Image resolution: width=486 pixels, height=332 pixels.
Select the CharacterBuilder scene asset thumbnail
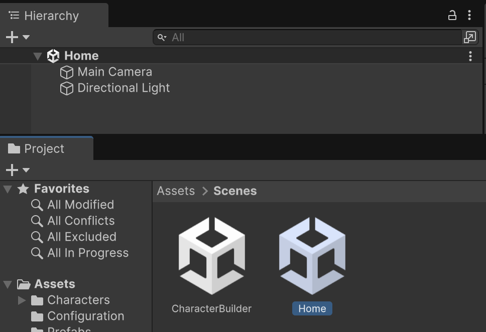[211, 256]
